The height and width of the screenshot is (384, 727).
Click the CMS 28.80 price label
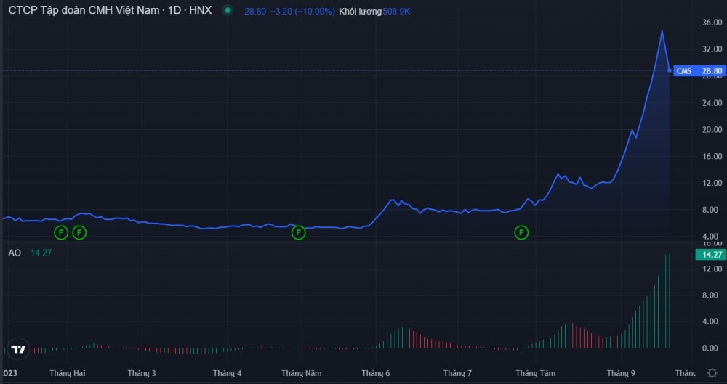[699, 71]
